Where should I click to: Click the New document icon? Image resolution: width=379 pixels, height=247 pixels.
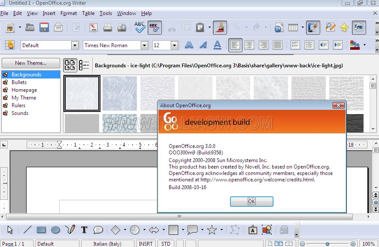pos(10,27)
